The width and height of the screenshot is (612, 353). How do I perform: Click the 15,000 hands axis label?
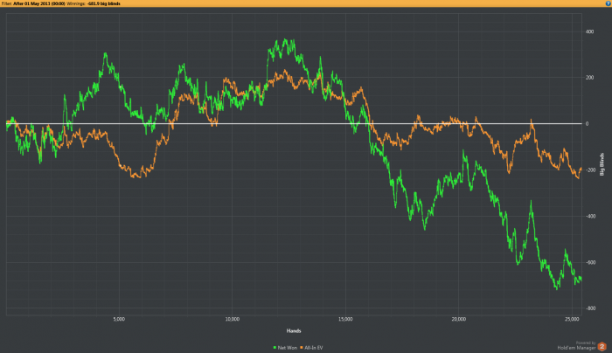pyautogui.click(x=345, y=319)
